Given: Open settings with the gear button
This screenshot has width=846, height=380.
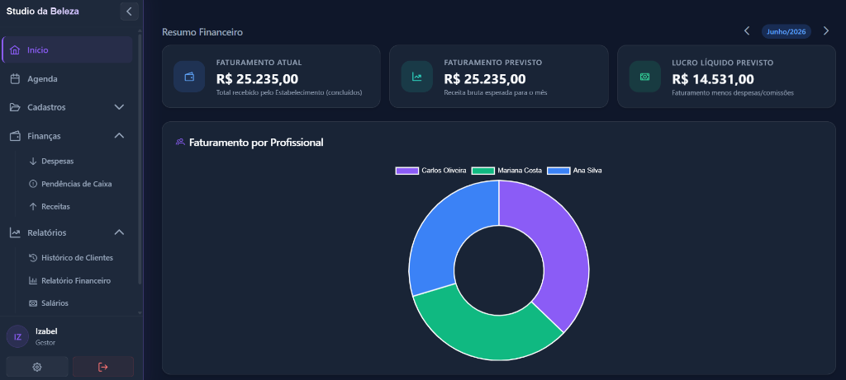Looking at the screenshot, I should [37, 367].
